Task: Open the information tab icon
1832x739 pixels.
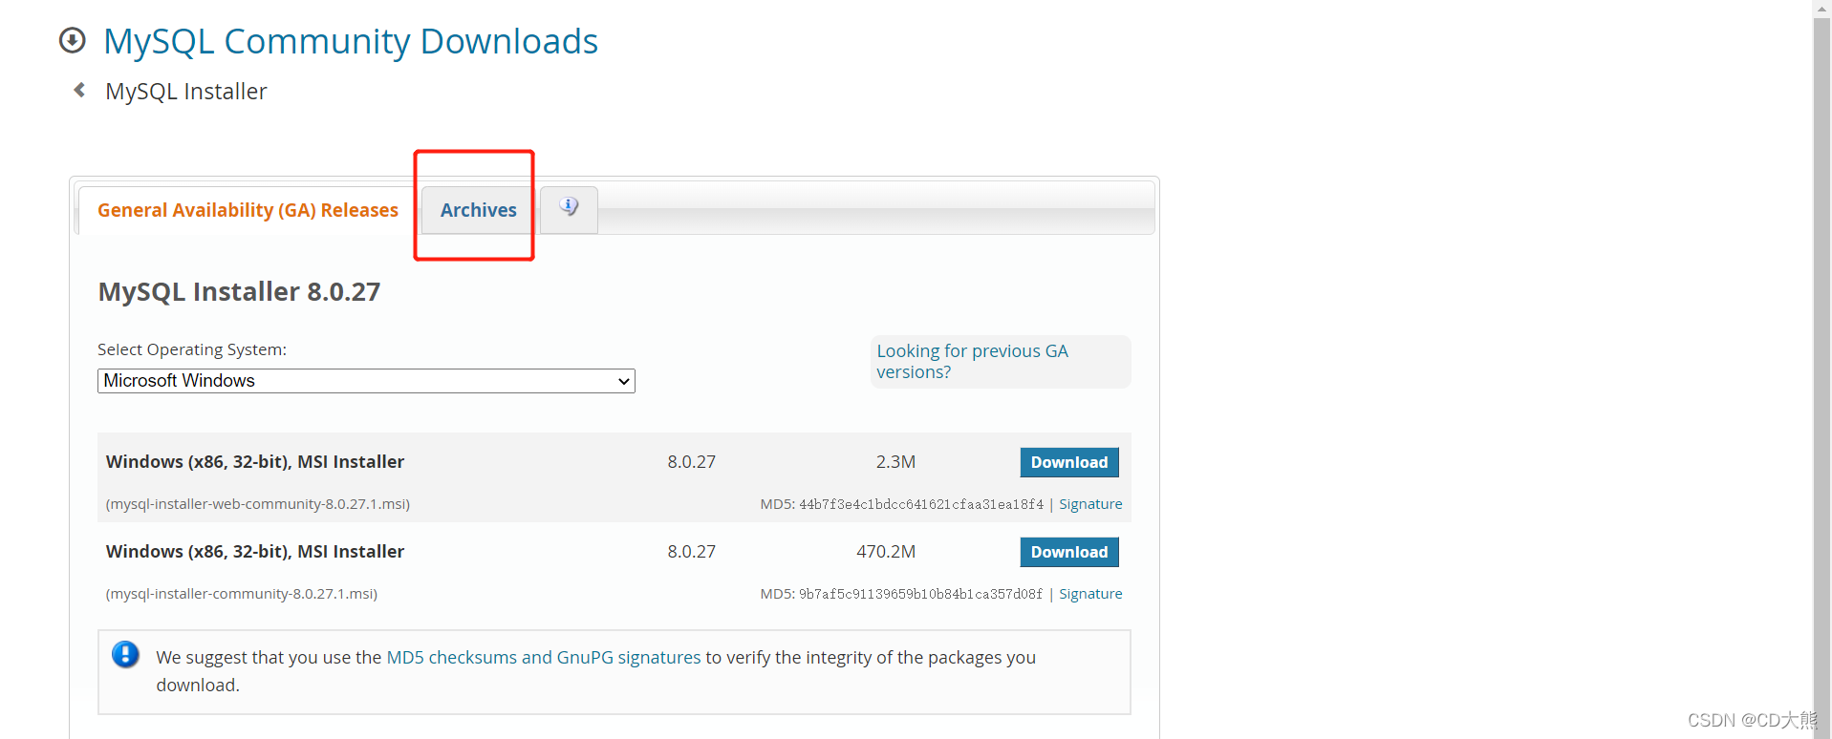Action: coord(569,207)
